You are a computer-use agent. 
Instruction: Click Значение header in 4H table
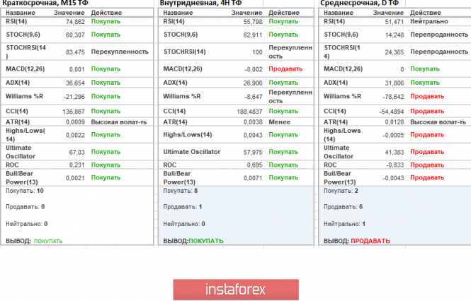tap(246, 13)
